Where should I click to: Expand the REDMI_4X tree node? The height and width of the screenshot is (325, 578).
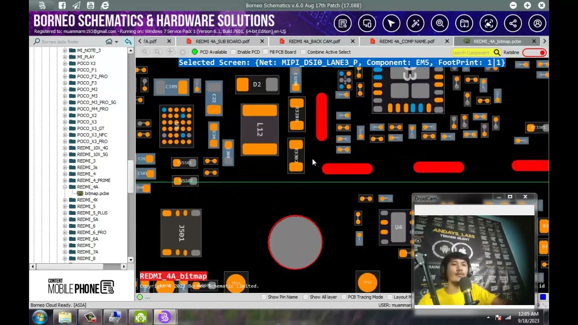(65, 200)
